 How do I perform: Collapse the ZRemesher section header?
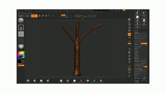pyautogui.click(x=137, y=59)
